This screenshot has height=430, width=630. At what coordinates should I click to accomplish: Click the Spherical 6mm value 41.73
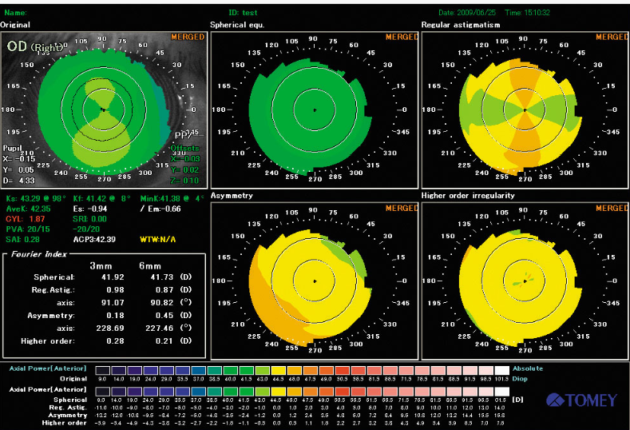pyautogui.click(x=162, y=277)
